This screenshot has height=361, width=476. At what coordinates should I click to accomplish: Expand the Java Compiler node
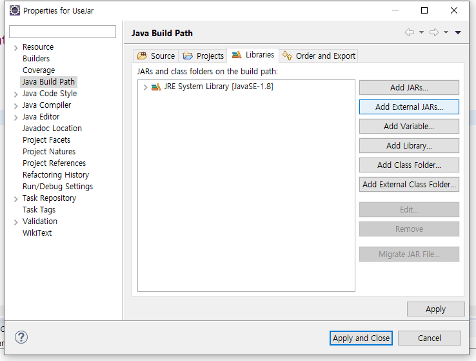click(x=15, y=106)
